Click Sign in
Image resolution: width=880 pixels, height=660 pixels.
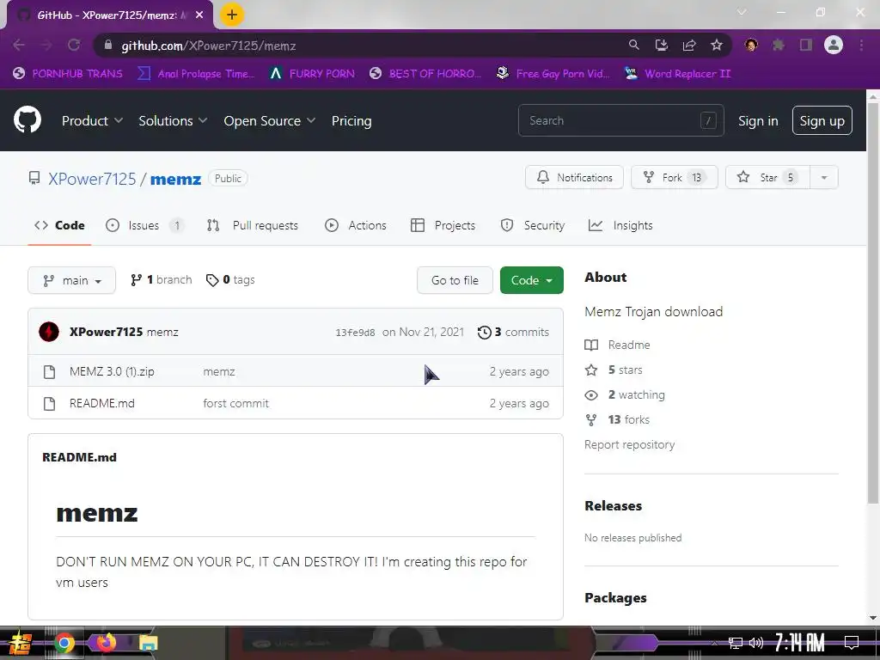coord(758,120)
